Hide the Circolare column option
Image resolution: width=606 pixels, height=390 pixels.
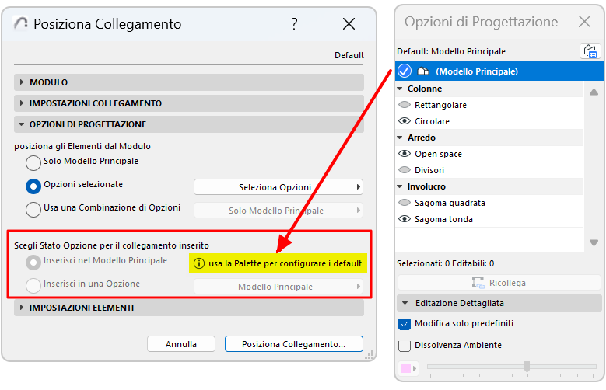tap(405, 121)
